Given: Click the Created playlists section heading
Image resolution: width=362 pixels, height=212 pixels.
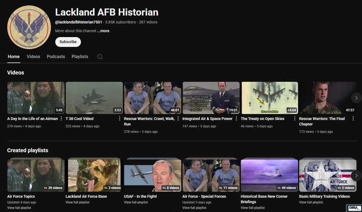Looking at the screenshot, I should click(x=28, y=150).
